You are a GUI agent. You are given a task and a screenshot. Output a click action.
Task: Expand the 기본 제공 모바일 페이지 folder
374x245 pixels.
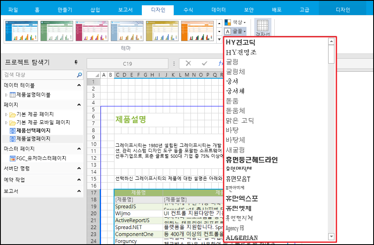pyautogui.click(x=7, y=122)
